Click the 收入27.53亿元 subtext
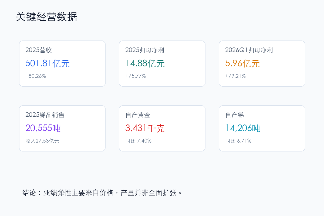Viewport: 324px width, 216px height. (42, 141)
